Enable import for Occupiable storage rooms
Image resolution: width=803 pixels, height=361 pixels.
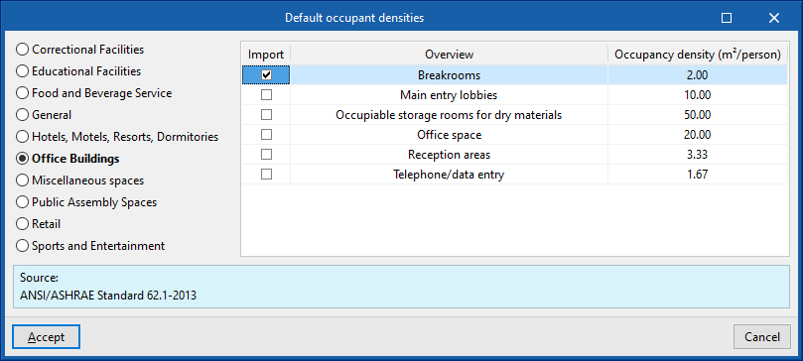tap(266, 115)
